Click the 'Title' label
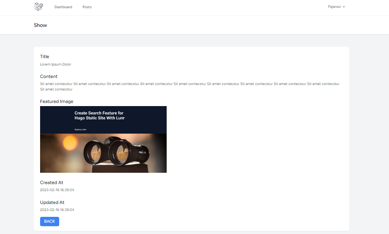 click(45, 57)
